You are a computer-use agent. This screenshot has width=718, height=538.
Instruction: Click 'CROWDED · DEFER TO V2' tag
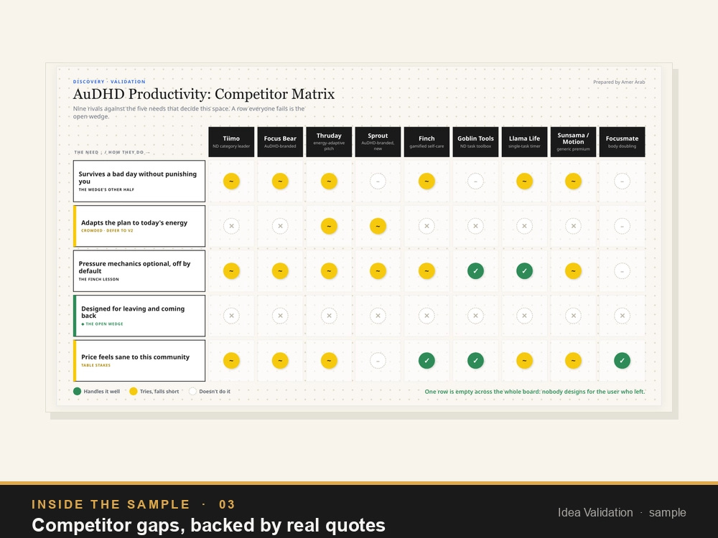107,230
